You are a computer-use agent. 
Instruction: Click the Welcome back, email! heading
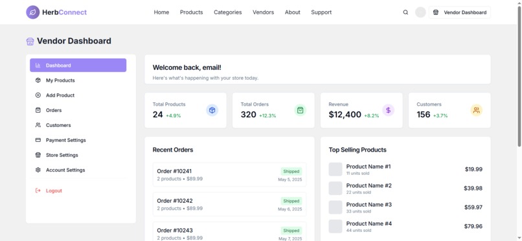187,67
